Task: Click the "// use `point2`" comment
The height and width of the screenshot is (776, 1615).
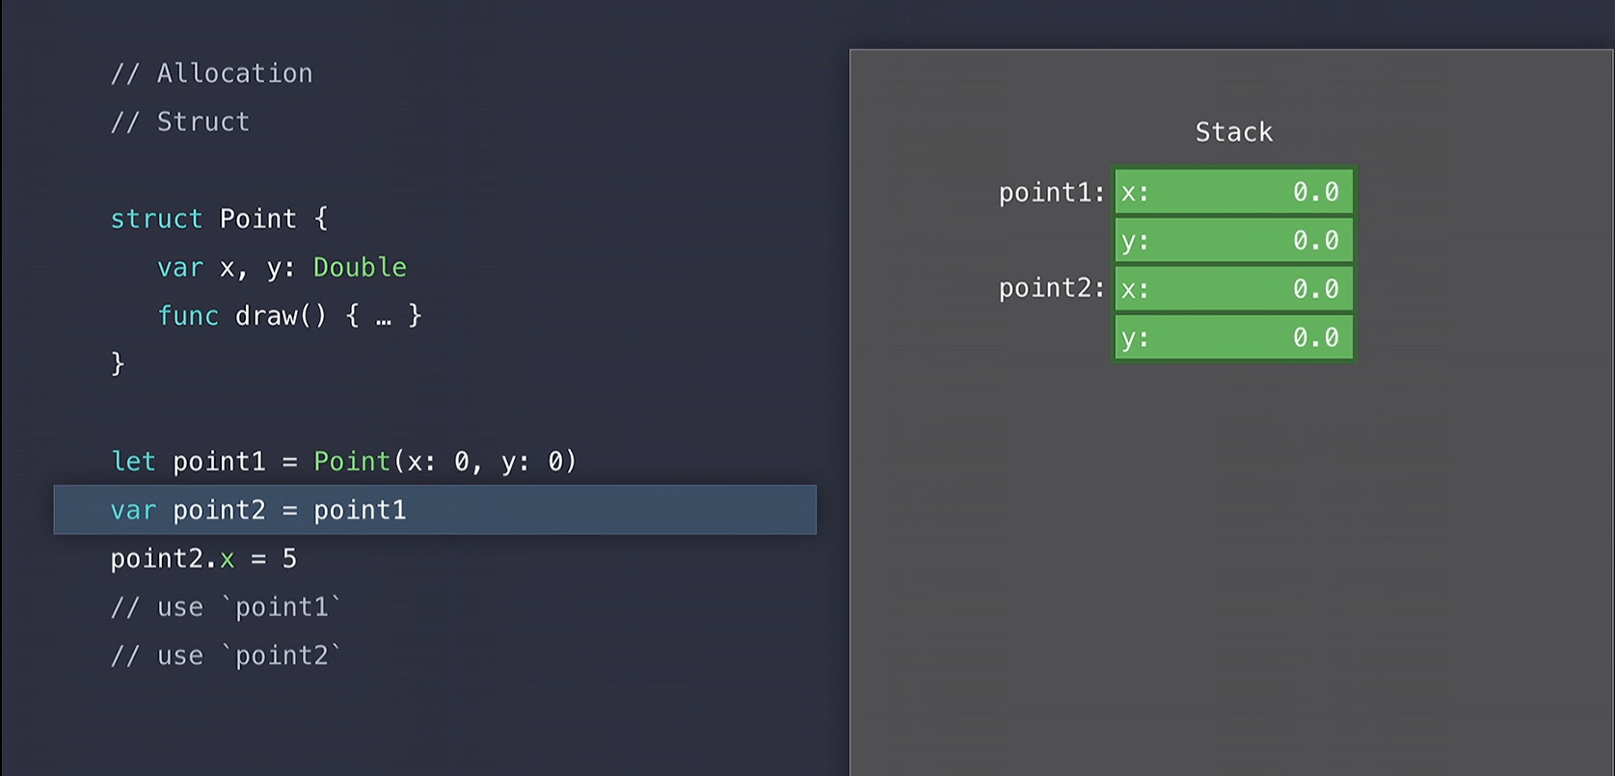Action: (226, 656)
